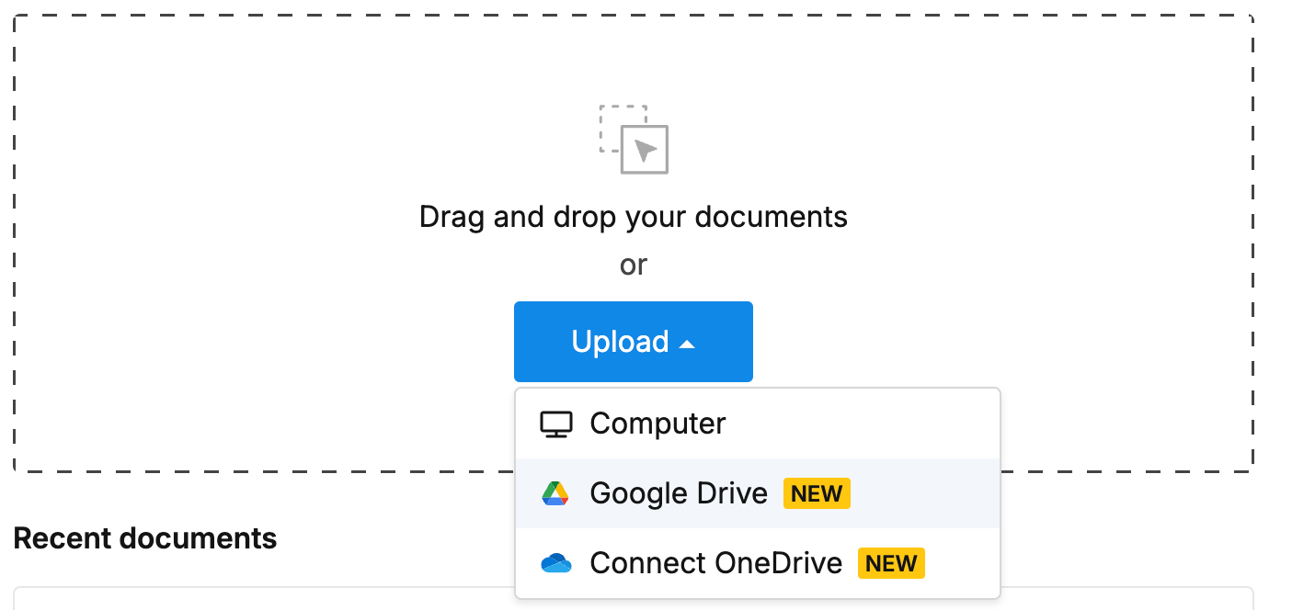
Task: Click the OneDrive cloud icon
Action: [556, 563]
